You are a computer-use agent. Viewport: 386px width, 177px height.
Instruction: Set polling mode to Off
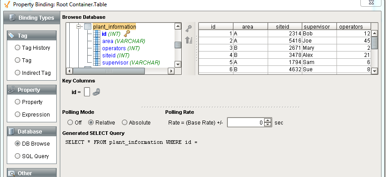click(x=70, y=122)
